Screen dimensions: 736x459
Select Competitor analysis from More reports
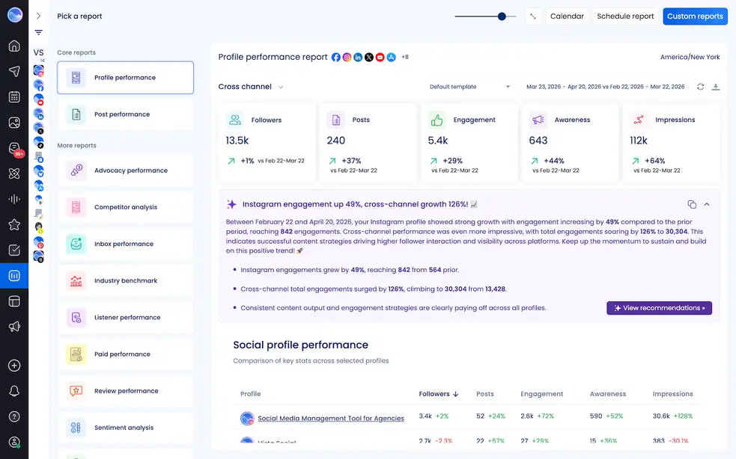pyautogui.click(x=124, y=207)
